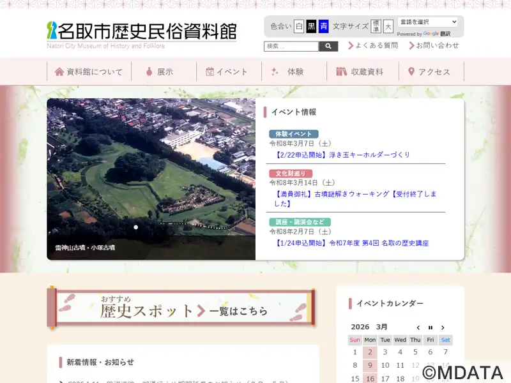Open the 言語を選択 language dropdown
The image size is (511, 383).
(x=427, y=22)
